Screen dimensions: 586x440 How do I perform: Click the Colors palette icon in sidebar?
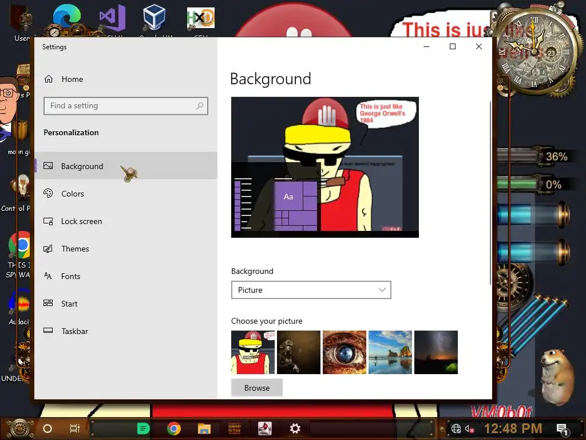48,194
